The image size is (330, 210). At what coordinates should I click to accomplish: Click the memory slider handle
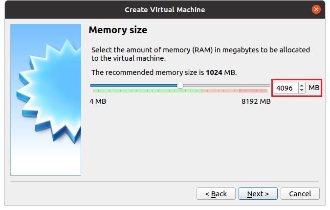[180, 85]
